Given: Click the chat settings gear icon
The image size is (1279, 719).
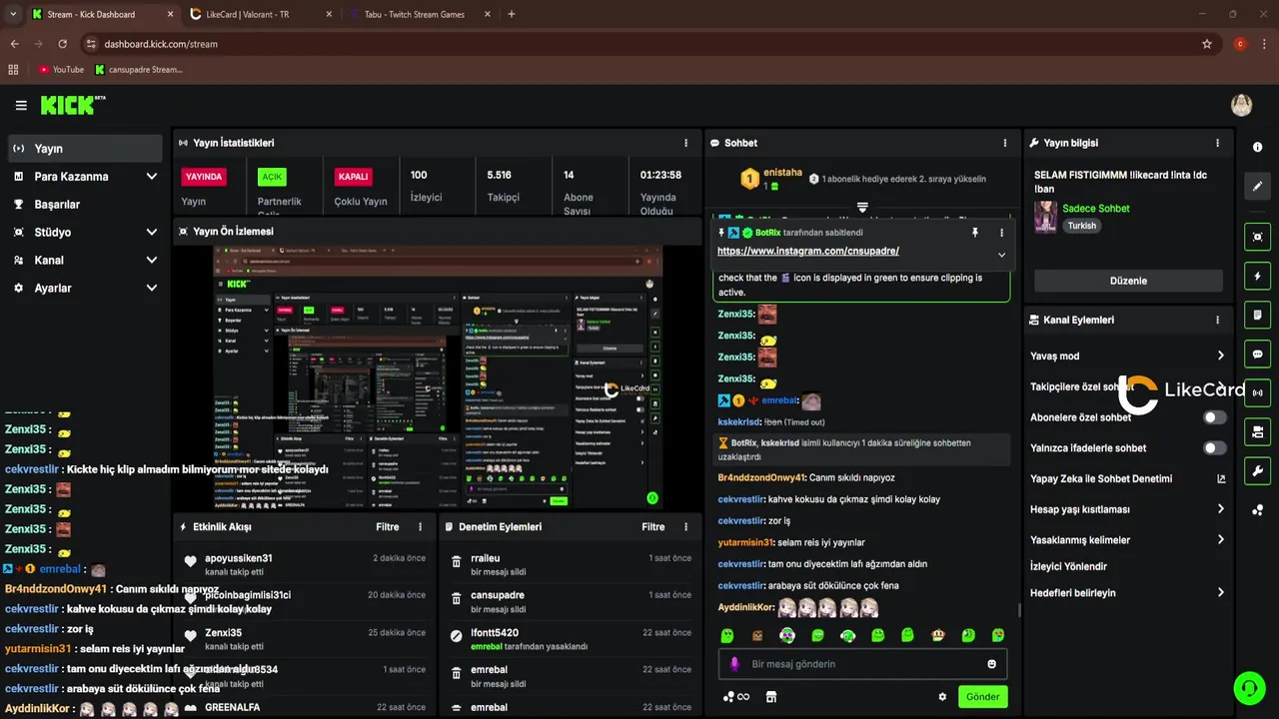Looking at the screenshot, I should (942, 697).
